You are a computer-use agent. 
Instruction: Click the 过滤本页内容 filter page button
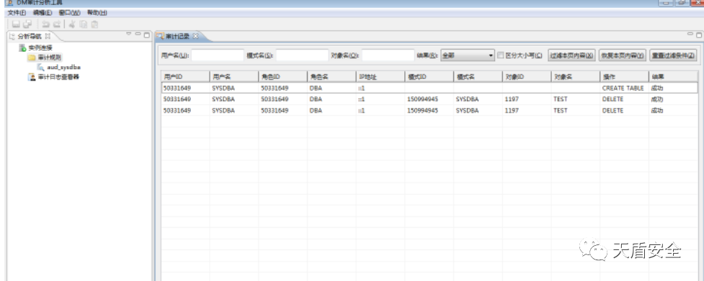click(x=571, y=55)
